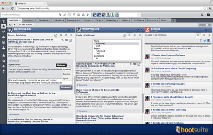Viewport: 213px width, 135px height.
Task: Click the tag icon in compose bar
Action: point(60,15)
